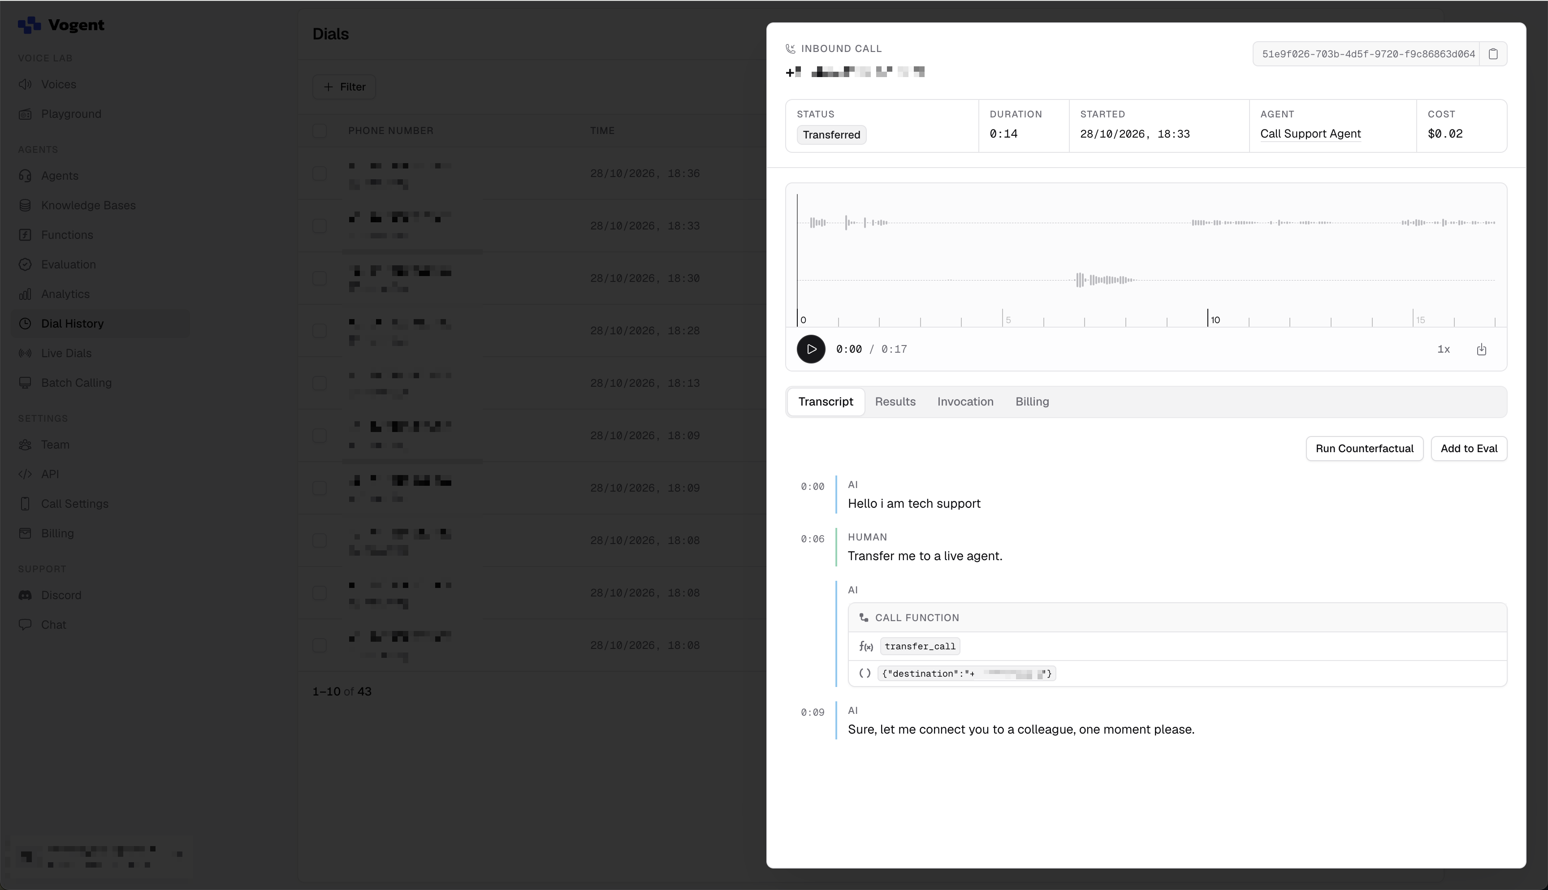The image size is (1548, 890).
Task: Open Call Settings page
Action: pyautogui.click(x=64, y=504)
